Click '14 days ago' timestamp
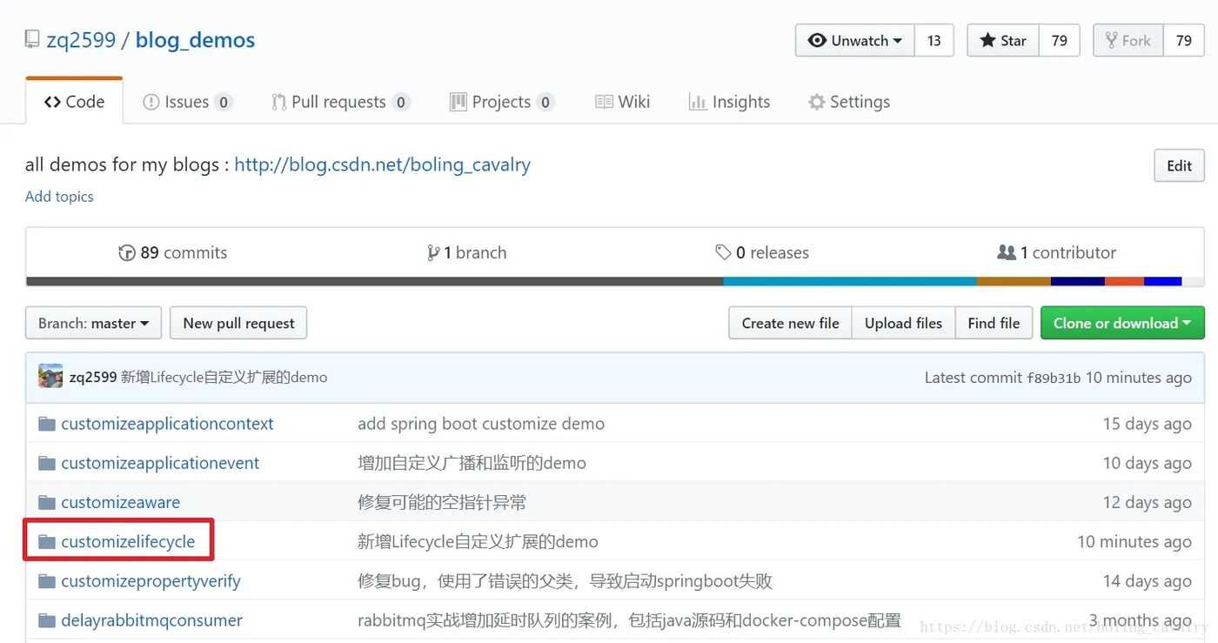 [x=1147, y=580]
